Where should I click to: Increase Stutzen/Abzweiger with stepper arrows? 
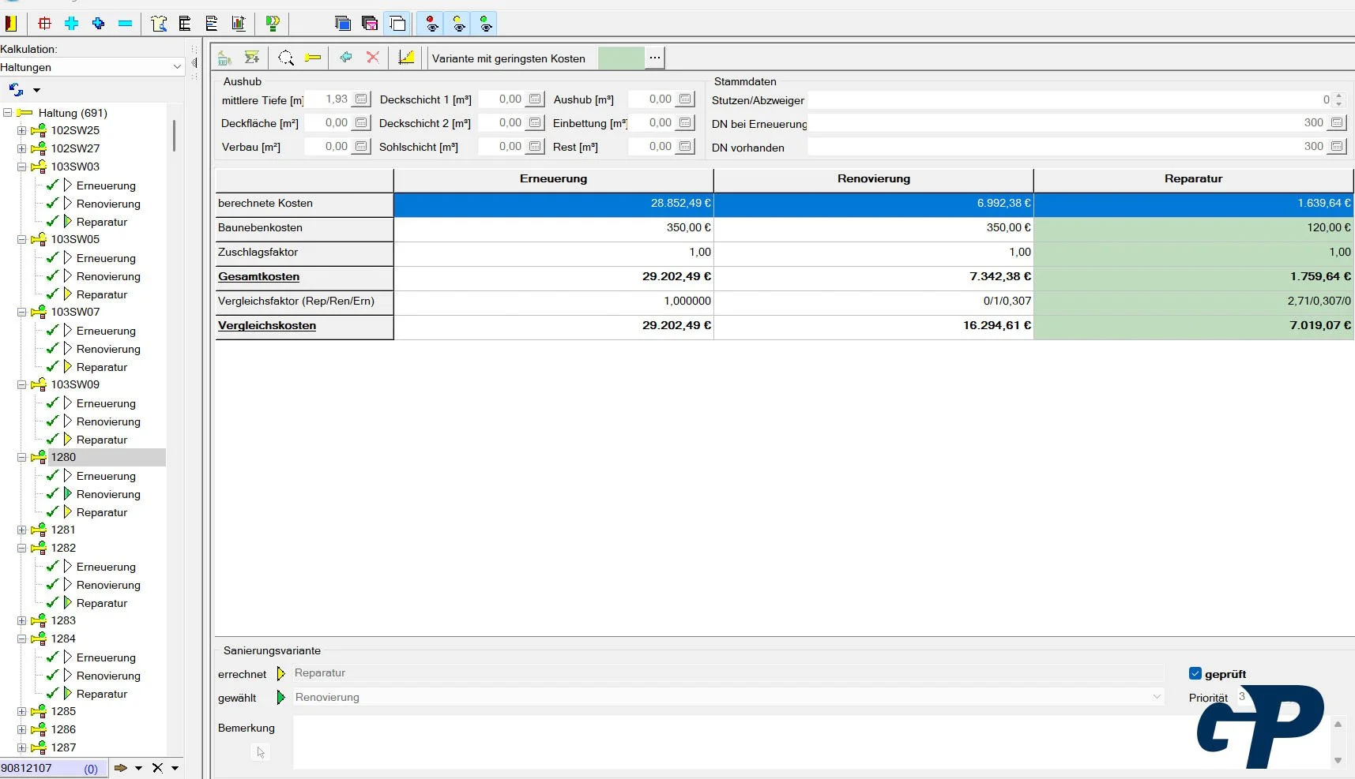pyautogui.click(x=1338, y=96)
